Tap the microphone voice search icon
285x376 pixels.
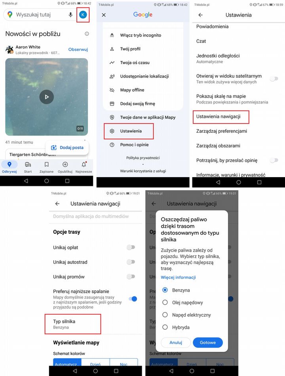click(x=70, y=15)
